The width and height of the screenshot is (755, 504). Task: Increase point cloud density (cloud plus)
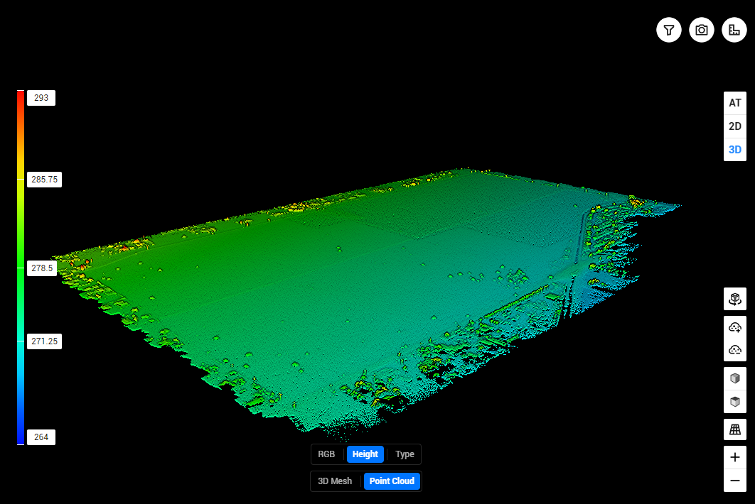(x=735, y=327)
